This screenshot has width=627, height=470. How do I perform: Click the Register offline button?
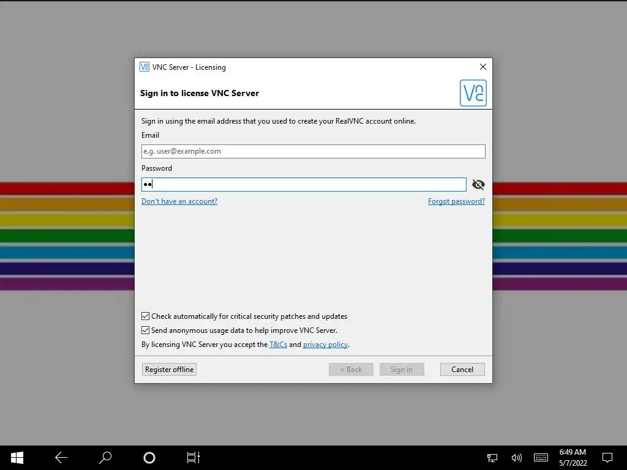tap(169, 369)
